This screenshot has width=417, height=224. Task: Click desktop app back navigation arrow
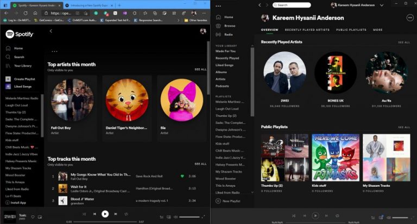coord(260,5)
